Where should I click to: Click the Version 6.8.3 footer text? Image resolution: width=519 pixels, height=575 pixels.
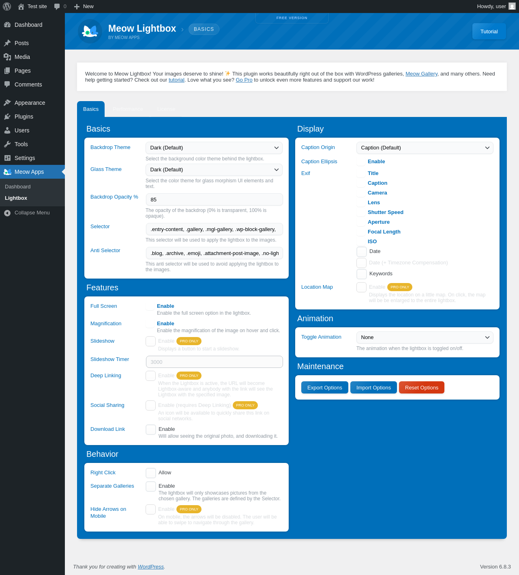click(x=495, y=567)
